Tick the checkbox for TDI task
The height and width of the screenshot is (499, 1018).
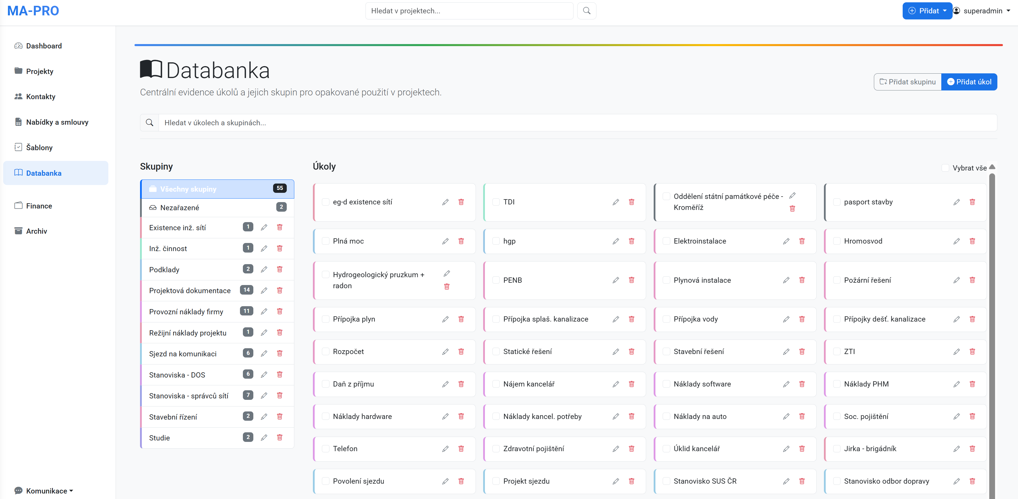496,202
